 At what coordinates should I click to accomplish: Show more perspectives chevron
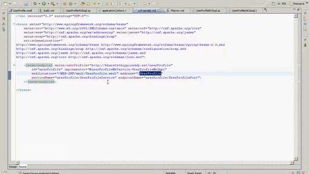307,3
